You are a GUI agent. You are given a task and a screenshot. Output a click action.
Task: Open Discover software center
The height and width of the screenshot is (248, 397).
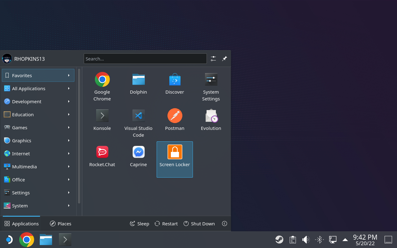pos(175,87)
